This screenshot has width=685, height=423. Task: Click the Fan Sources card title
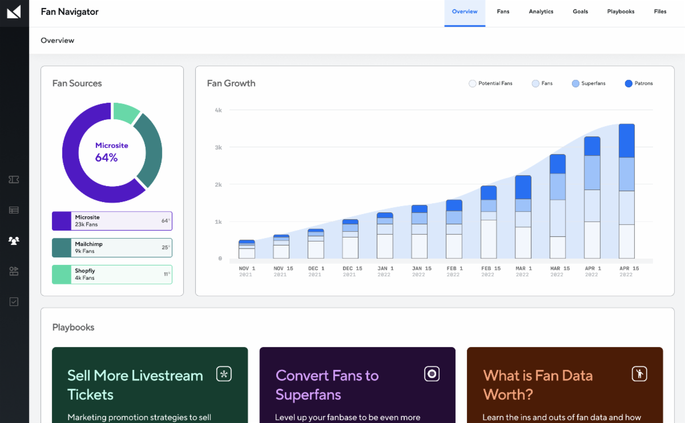tap(77, 83)
